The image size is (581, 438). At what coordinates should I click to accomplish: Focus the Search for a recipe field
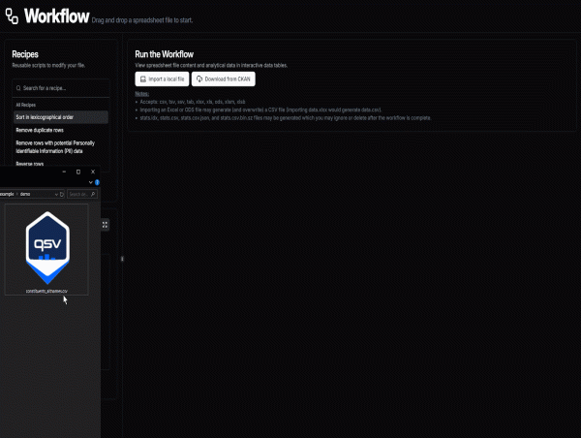pos(61,88)
